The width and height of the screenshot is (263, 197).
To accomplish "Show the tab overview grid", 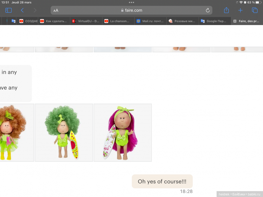I will tap(255, 10).
